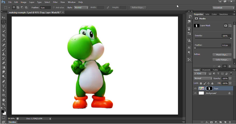Select the Quick Selection tool

click(x=4, y=31)
